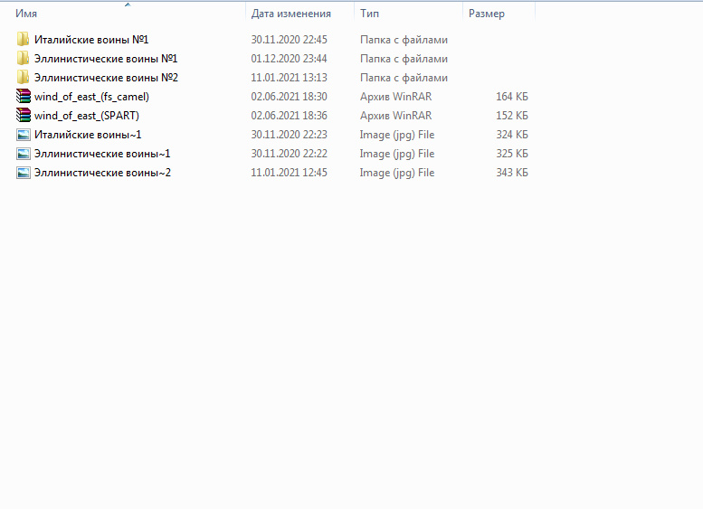Click the 02.06.2021 18:30 date entry
Image resolution: width=703 pixels, height=509 pixels.
tap(290, 97)
